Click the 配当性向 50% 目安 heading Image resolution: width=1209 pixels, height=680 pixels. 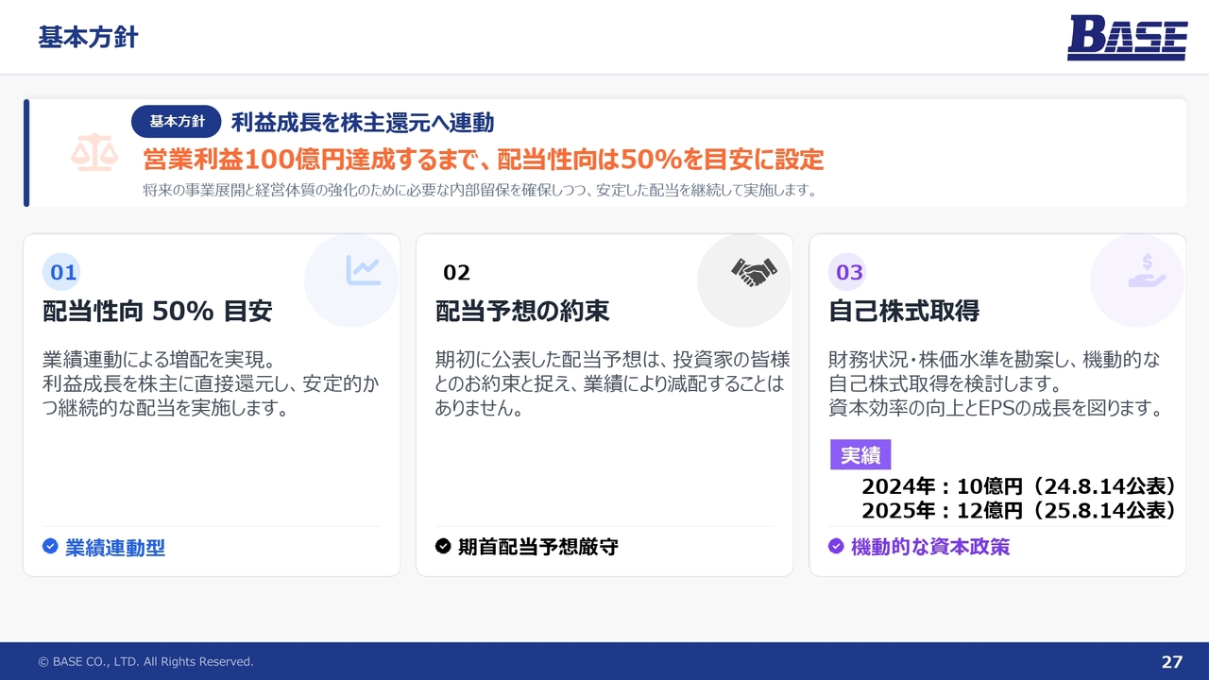(158, 311)
